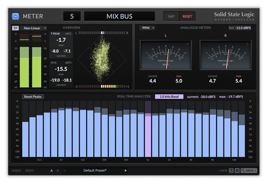Image resolution: width=267 pixels, height=184 pixels.
Task: Click left meter max value 5.0
Action: [x=179, y=81]
